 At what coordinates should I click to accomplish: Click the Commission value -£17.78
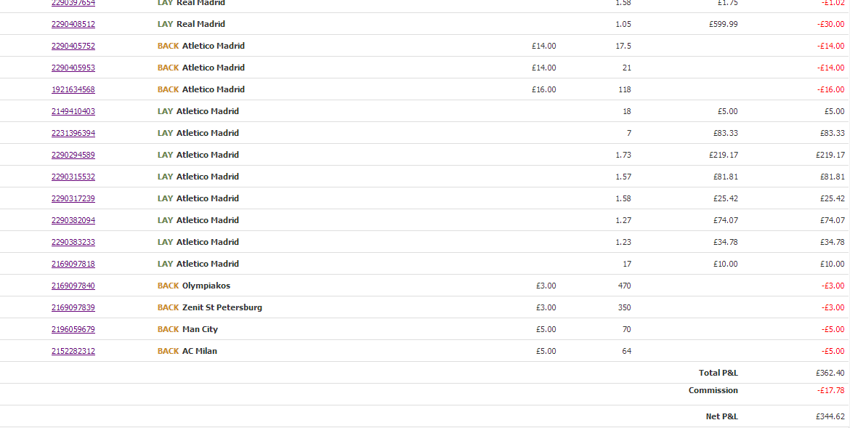(831, 390)
